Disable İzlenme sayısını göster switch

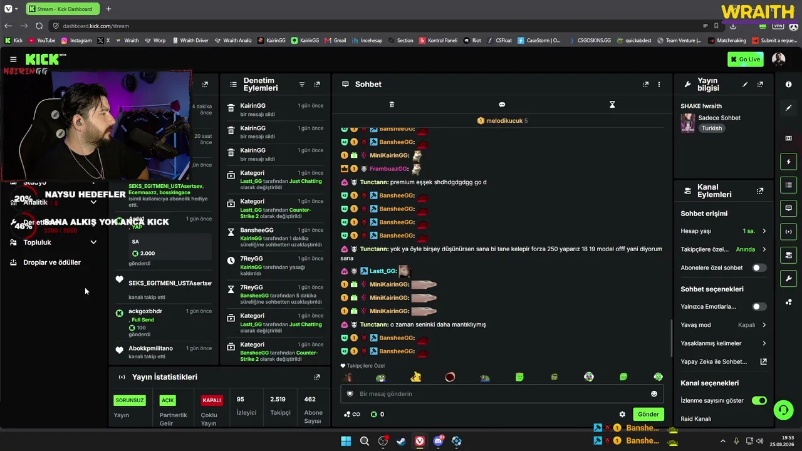tap(759, 400)
